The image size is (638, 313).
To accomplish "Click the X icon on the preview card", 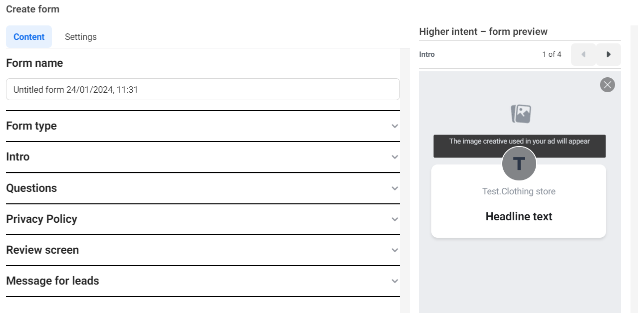I will pos(607,85).
